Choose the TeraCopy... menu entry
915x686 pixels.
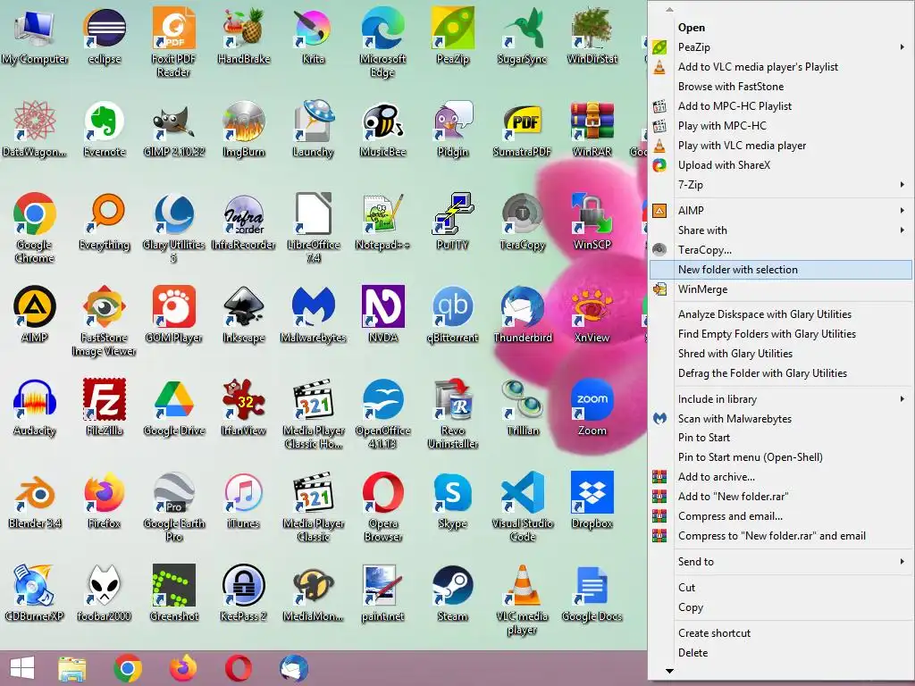781,250
